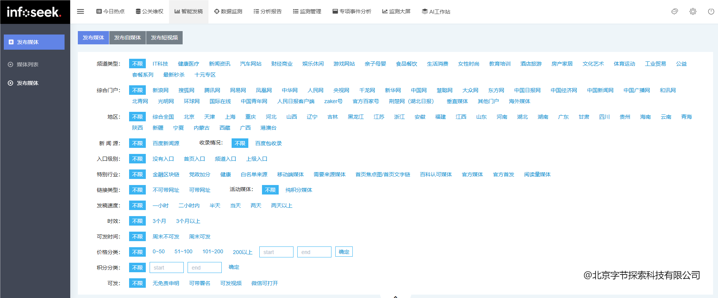Select 媒体列表 in the sidebar

[x=27, y=64]
